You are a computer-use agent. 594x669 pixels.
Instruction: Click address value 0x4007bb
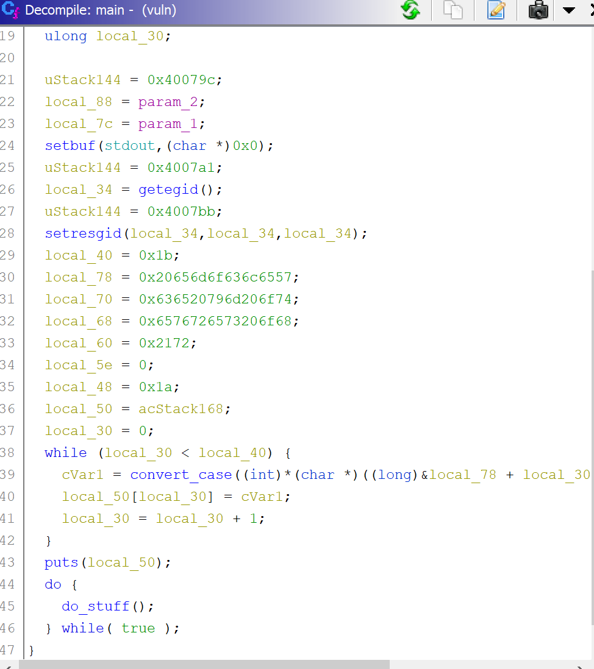coord(181,211)
